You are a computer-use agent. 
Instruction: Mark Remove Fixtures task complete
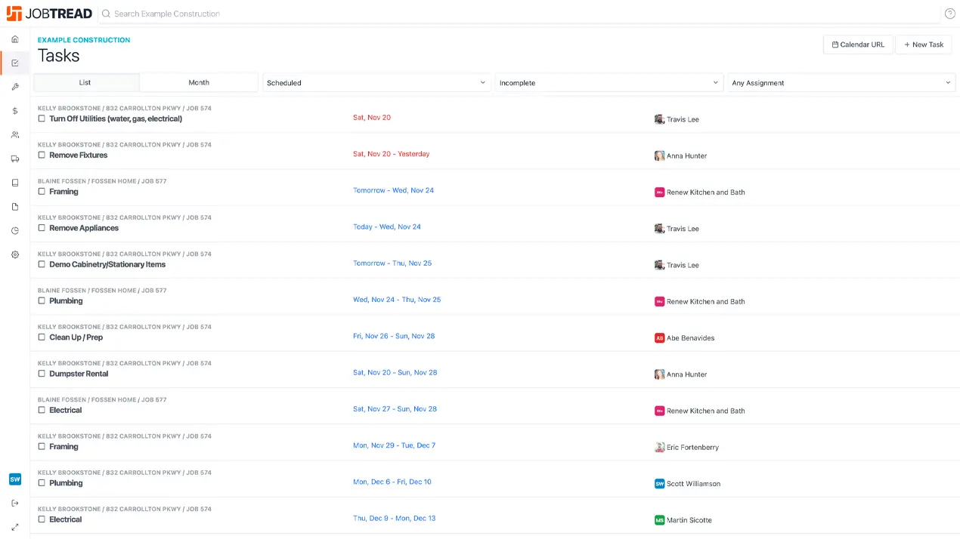pos(42,155)
